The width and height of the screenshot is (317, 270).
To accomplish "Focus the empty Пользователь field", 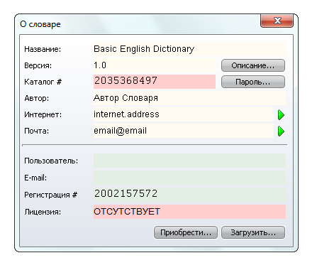I will tap(189, 161).
